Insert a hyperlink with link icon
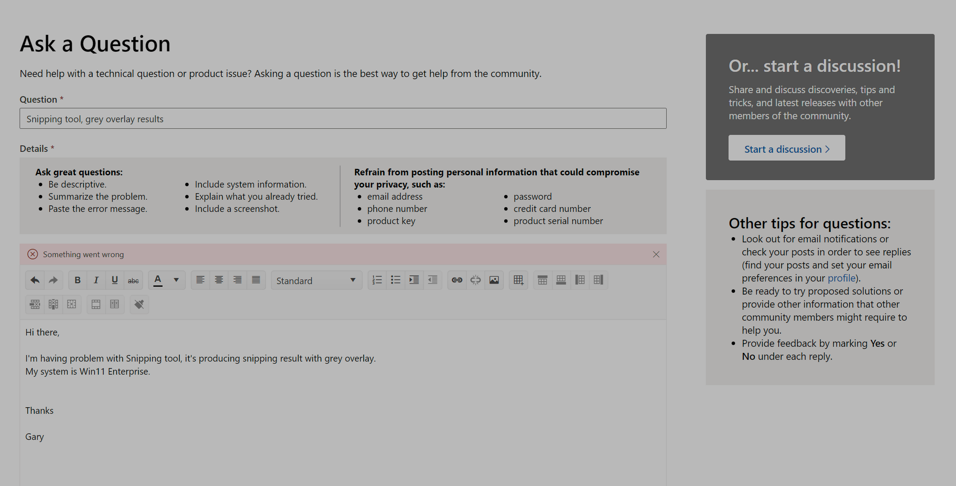The width and height of the screenshot is (956, 486). tap(457, 280)
